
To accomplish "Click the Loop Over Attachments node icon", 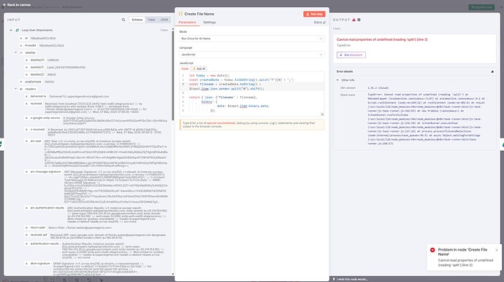I will click(x=18, y=30).
